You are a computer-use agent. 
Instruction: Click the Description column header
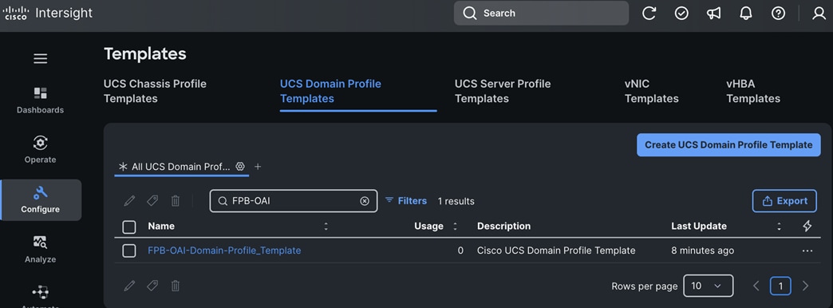(x=503, y=227)
